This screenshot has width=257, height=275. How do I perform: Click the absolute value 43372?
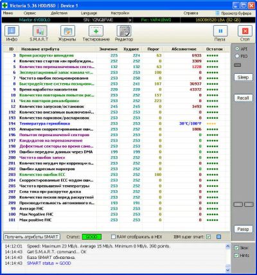point(195,89)
